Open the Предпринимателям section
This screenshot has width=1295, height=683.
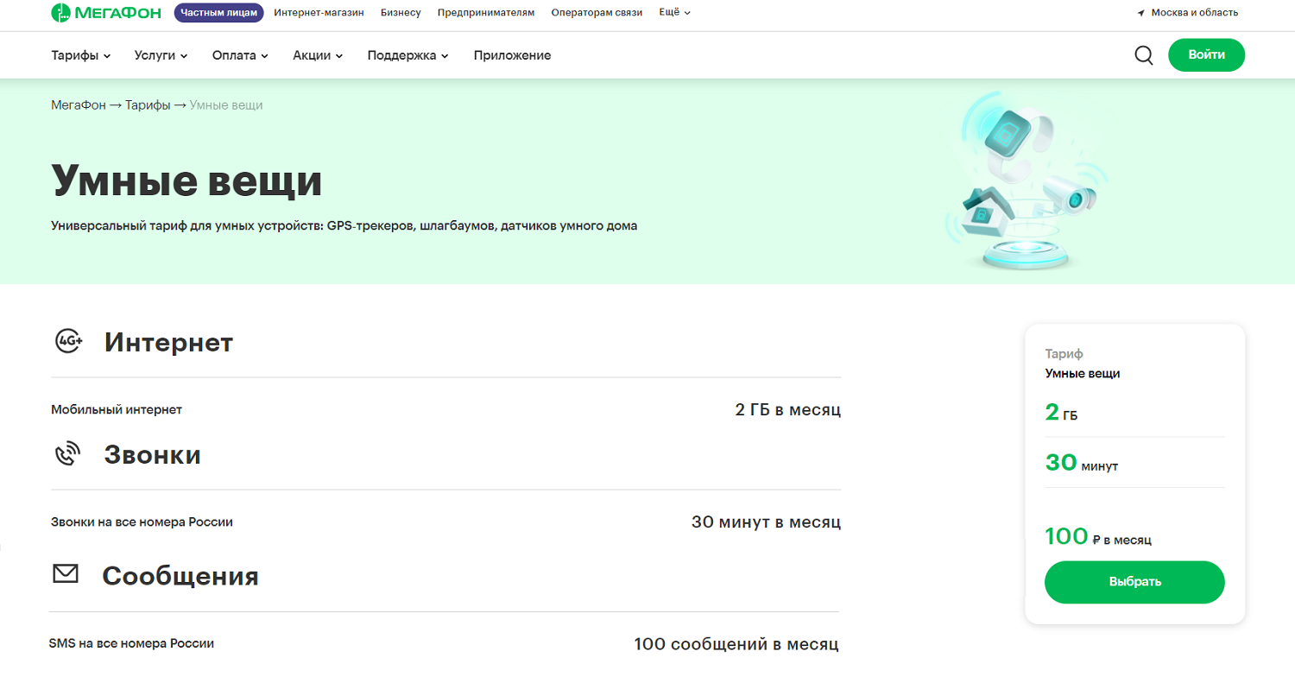coord(486,13)
